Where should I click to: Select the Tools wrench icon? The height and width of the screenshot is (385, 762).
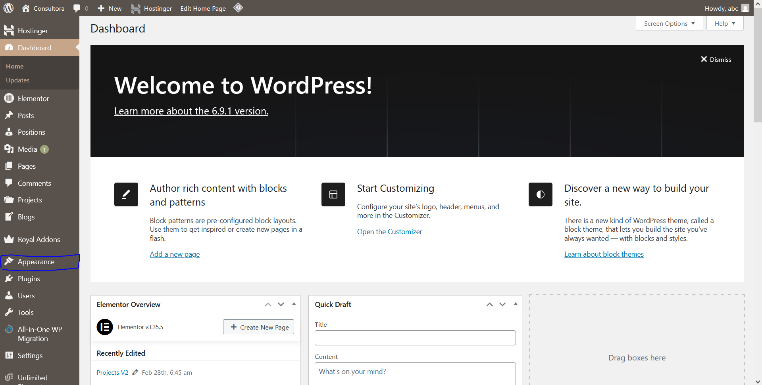pyautogui.click(x=9, y=312)
